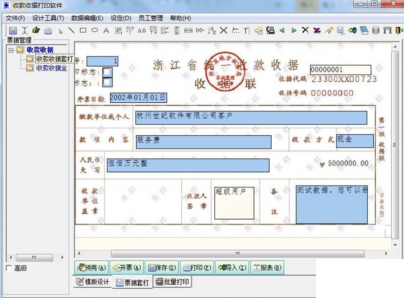The image size is (404, 298).
Task: Click the sort a-z toolbar icon
Action: pyautogui.click(x=212, y=30)
